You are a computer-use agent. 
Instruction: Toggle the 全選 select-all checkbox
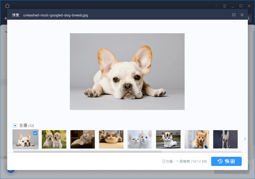tap(15, 126)
